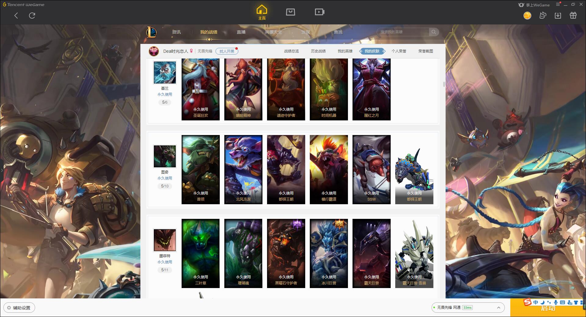Open the 直播 tab
Viewport: 586px width, 317px height.
coord(241,32)
